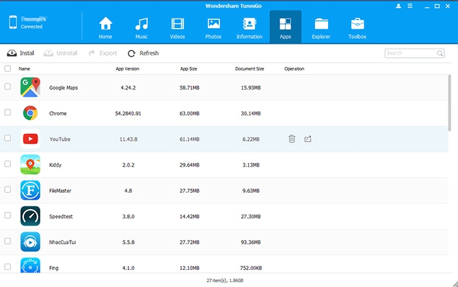Click the App Version column header

(x=127, y=68)
